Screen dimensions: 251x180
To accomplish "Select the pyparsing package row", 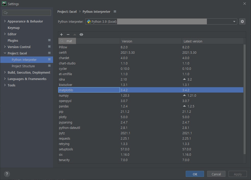I will click(x=151, y=122).
